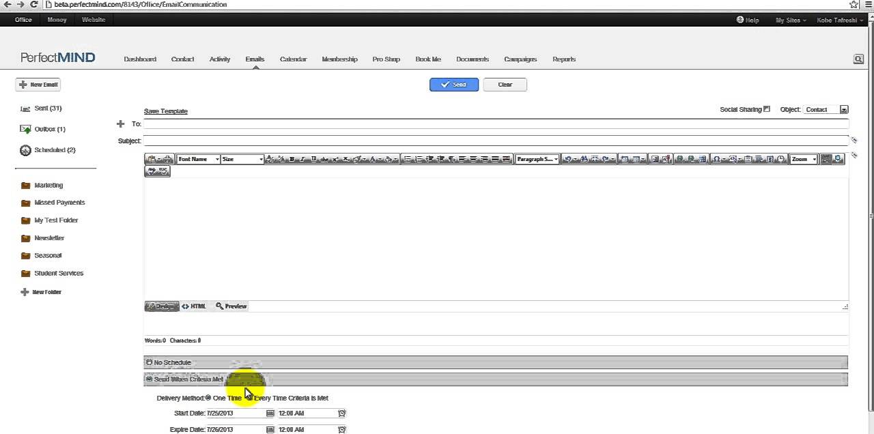Click the Find and Replace binoculars icon
Viewport: 874px width, 434px height.
click(584, 159)
